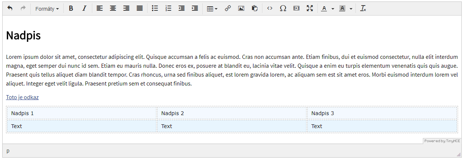Click the text color A swatch
This screenshot has width=464, height=161.
point(324,8)
